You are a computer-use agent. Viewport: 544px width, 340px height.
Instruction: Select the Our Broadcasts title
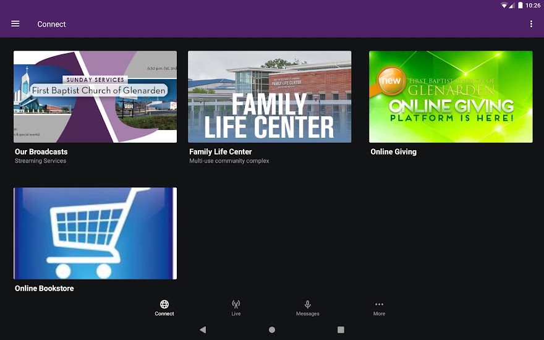click(x=41, y=151)
